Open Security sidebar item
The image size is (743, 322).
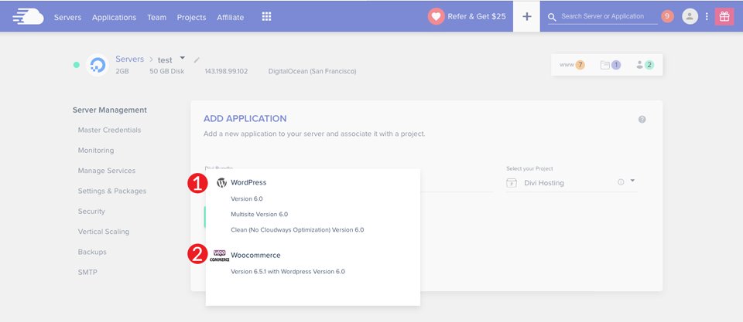(x=91, y=212)
